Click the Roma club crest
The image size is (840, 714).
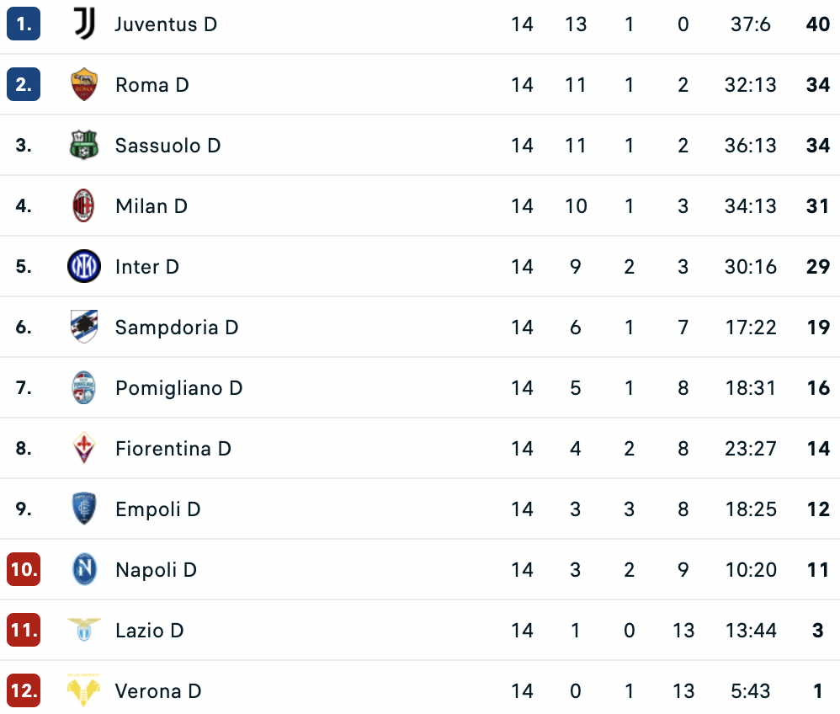point(84,85)
